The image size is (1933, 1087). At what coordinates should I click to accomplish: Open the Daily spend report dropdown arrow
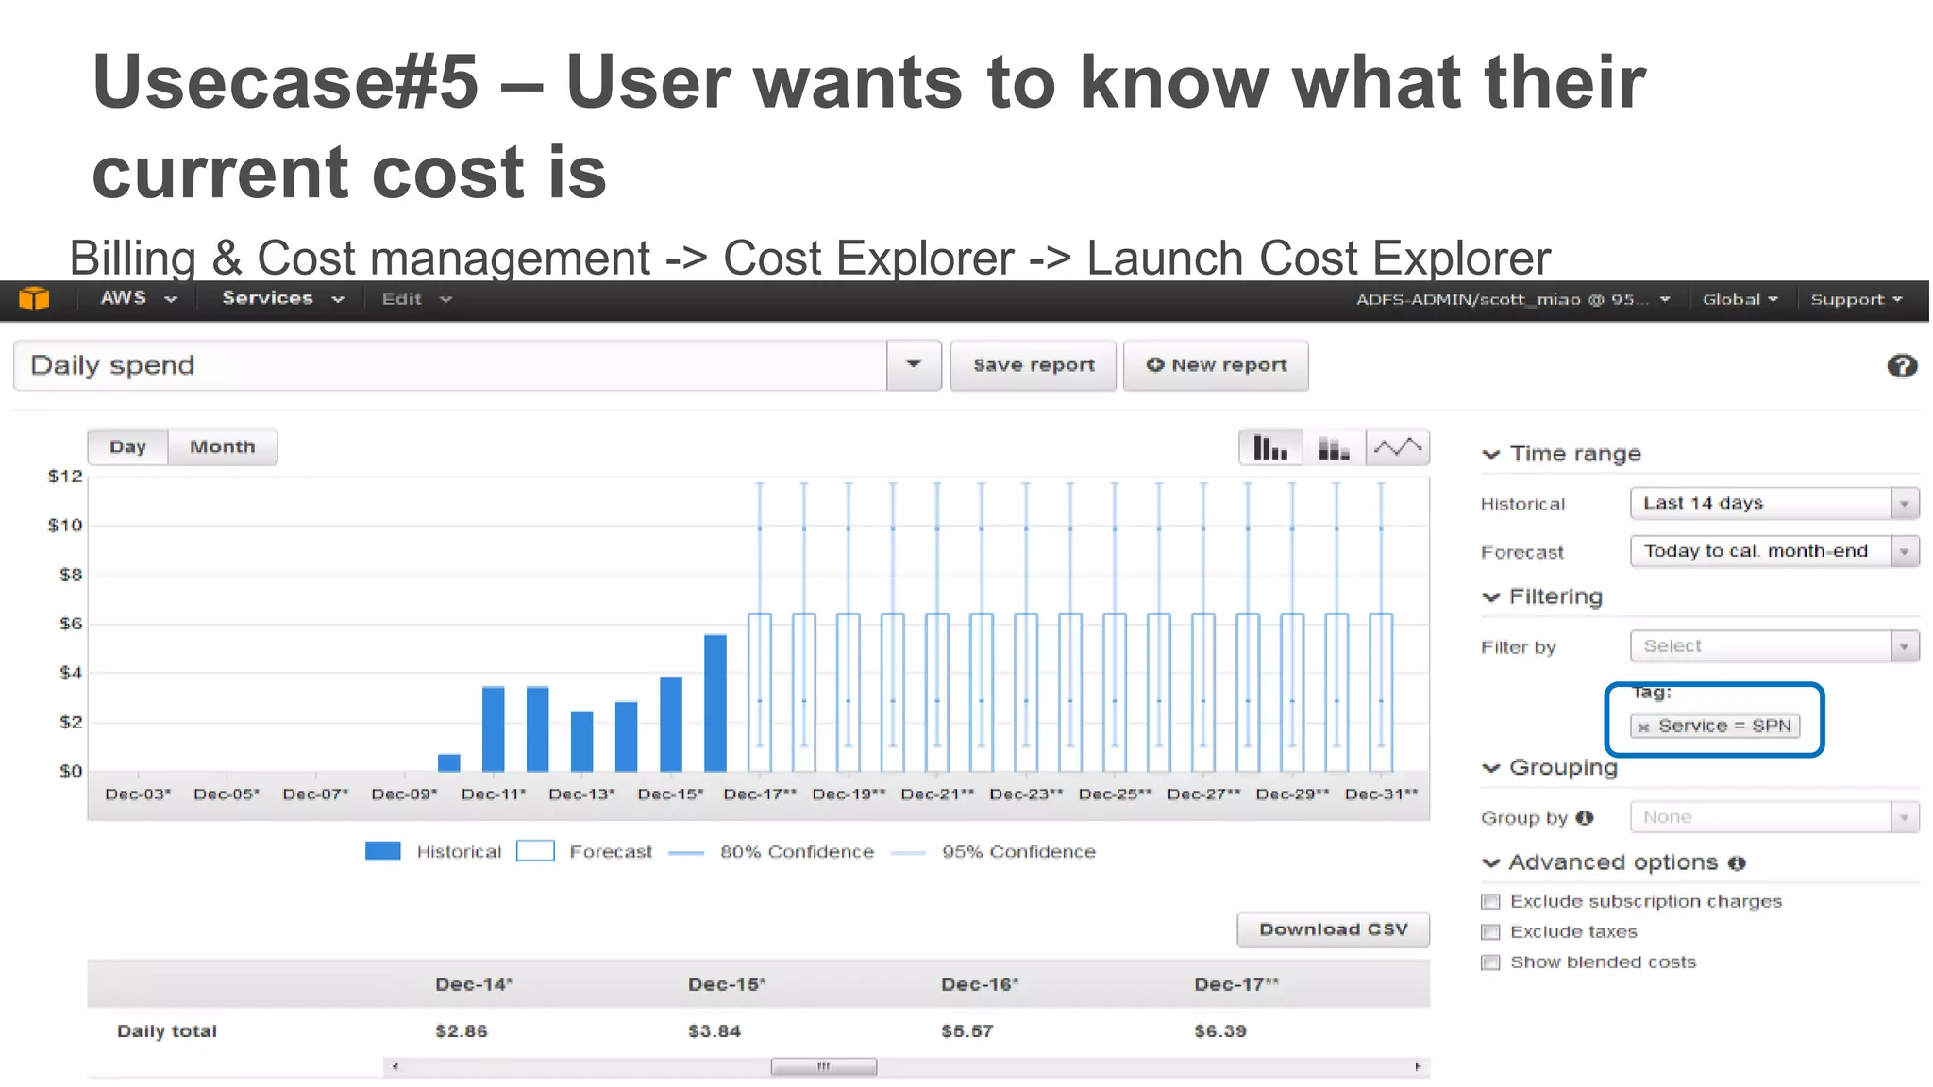point(914,365)
